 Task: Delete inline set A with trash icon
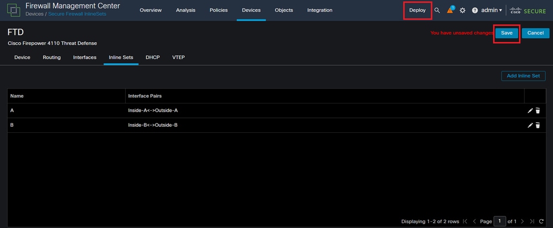point(538,111)
